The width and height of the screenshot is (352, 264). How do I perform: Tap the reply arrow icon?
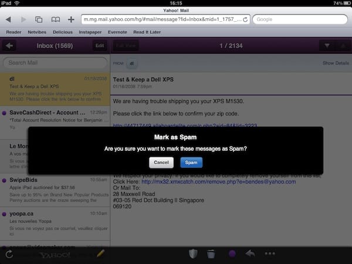pos(249,254)
